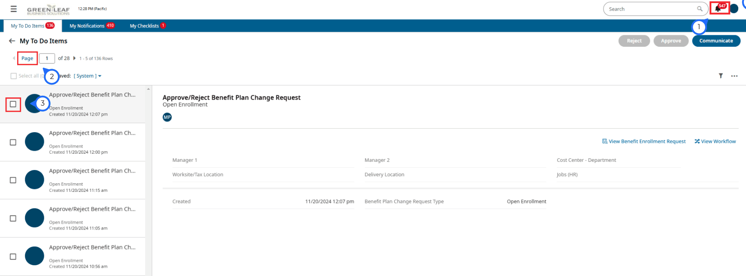This screenshot has height=276, width=746.
Task: Click the MP initials avatar badge
Action: click(x=167, y=117)
